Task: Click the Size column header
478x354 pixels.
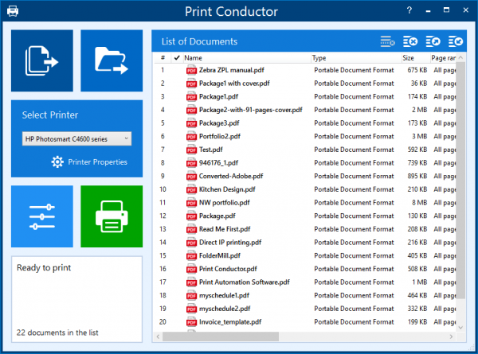Action: (413, 58)
